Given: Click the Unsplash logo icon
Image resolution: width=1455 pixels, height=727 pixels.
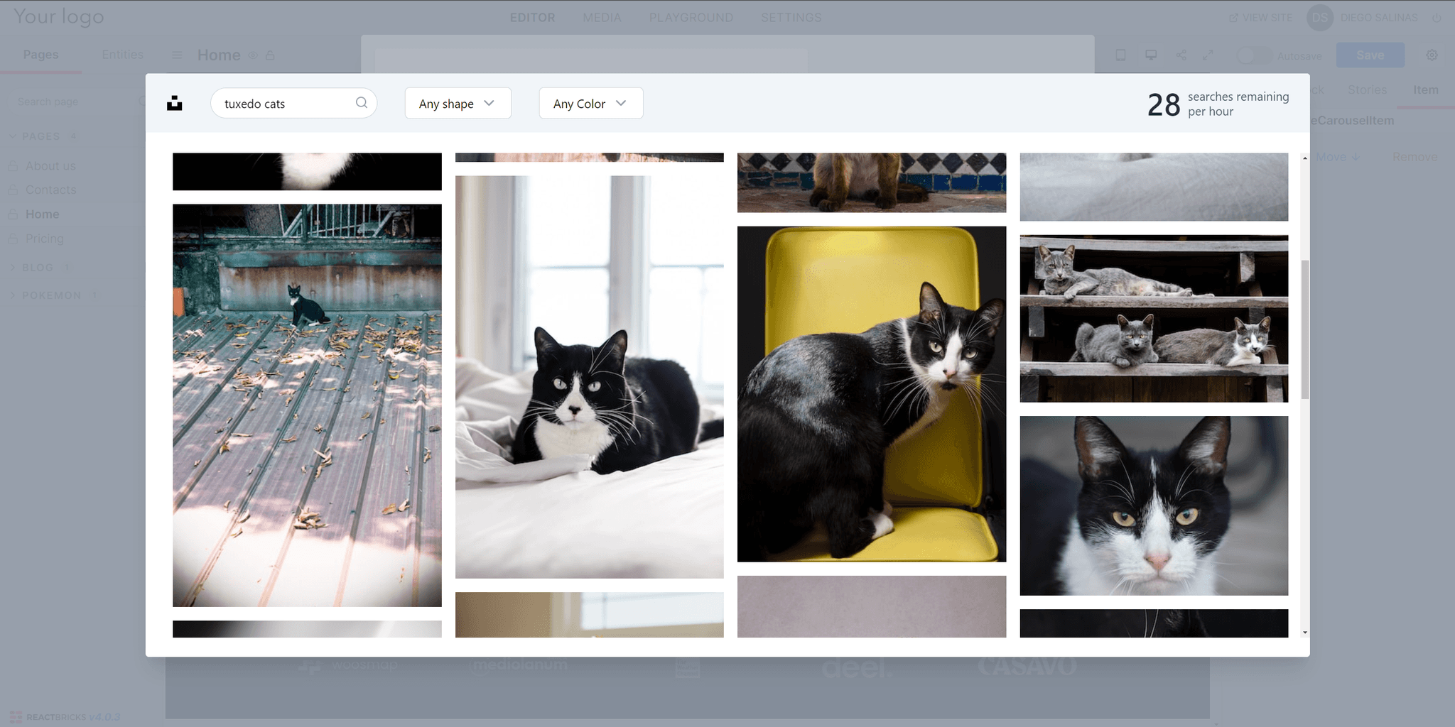Looking at the screenshot, I should [175, 104].
